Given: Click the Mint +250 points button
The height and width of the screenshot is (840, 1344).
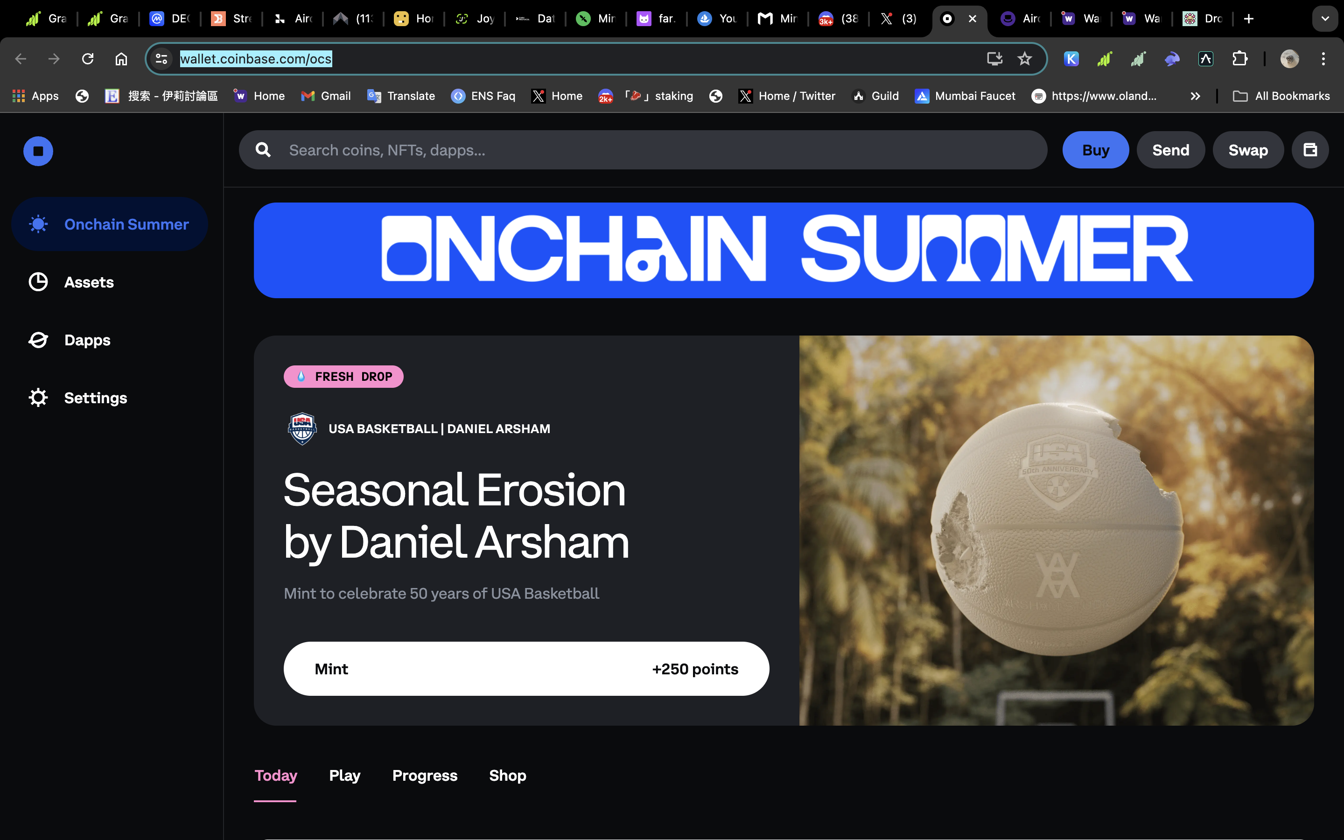Looking at the screenshot, I should (x=526, y=669).
